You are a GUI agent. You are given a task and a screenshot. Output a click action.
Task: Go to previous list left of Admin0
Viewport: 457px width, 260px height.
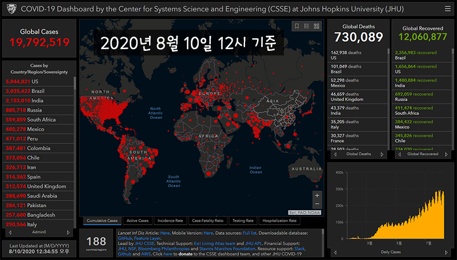pos(10,233)
